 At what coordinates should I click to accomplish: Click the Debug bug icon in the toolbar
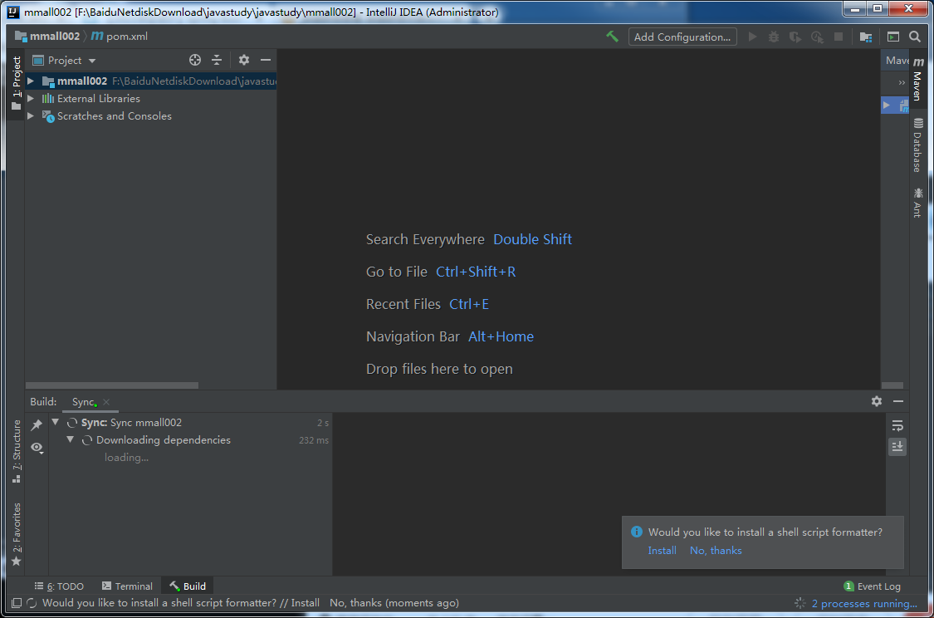point(773,37)
